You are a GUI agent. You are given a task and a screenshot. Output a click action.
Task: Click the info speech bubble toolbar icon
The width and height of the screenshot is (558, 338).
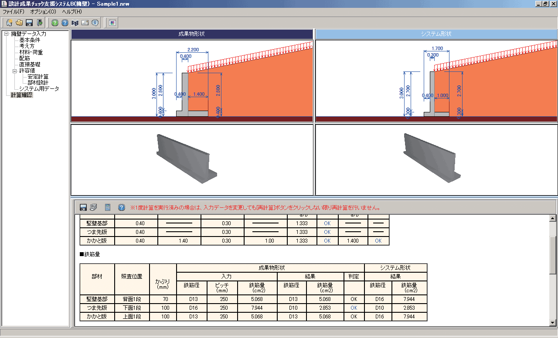[95, 23]
